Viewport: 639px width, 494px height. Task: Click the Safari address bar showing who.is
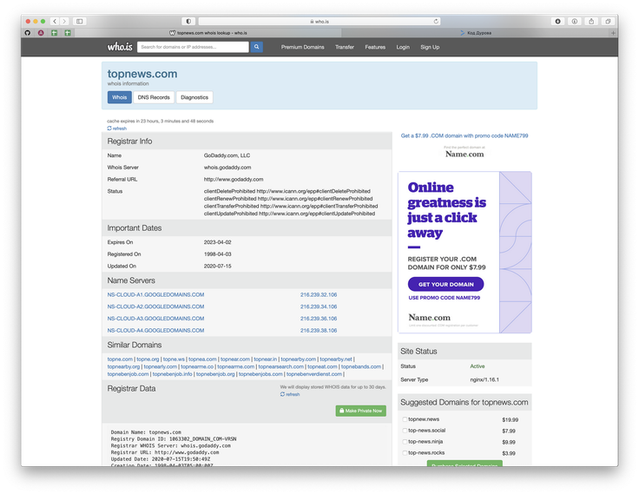click(x=319, y=21)
